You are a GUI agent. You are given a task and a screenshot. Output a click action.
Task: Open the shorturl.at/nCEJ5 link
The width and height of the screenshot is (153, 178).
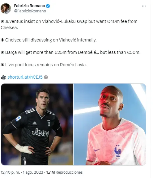[25, 77]
